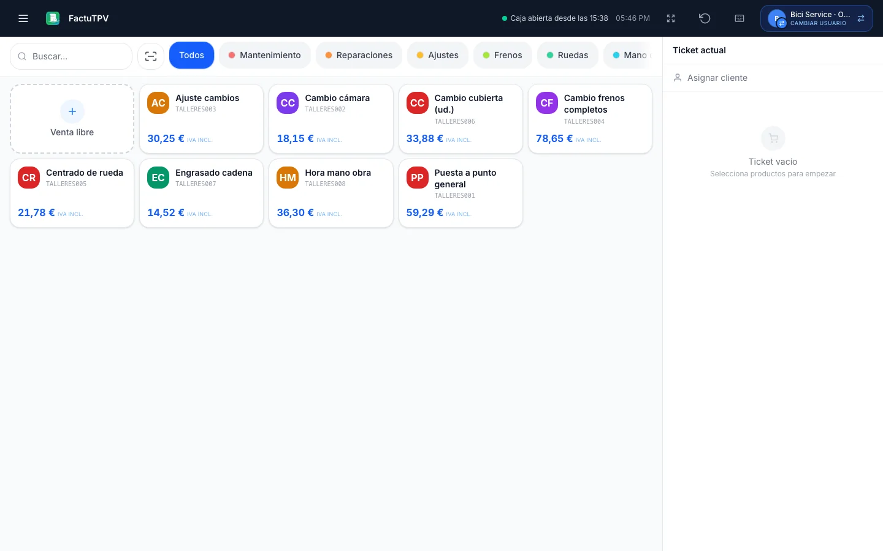This screenshot has height=551, width=883.
Task: Click the 59,29 € price
Action: tap(424, 212)
